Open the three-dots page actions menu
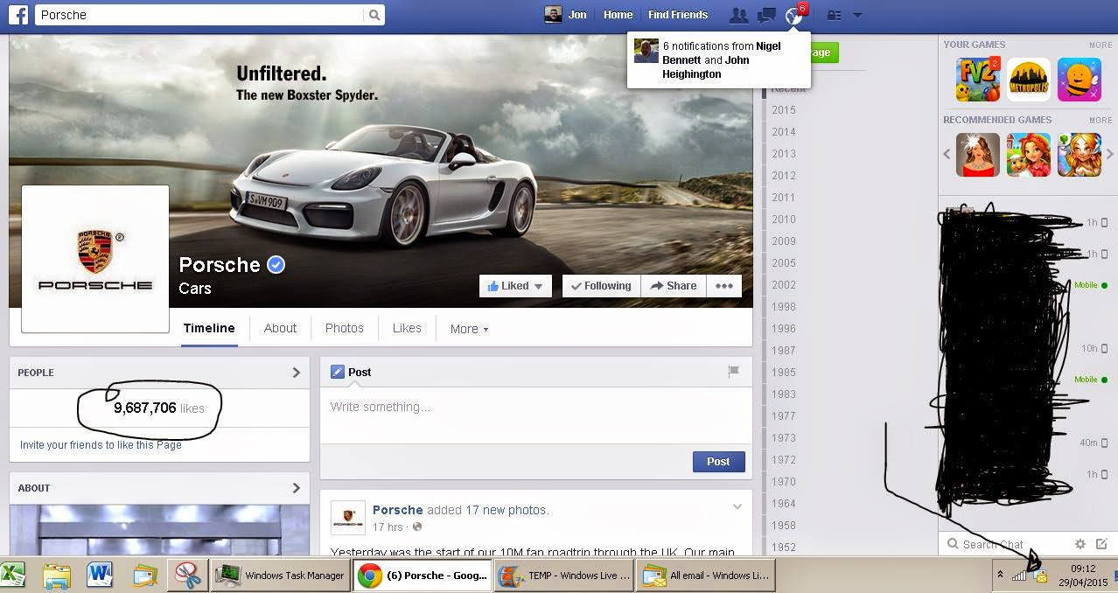Screen dimensions: 1118x593 (x=724, y=286)
